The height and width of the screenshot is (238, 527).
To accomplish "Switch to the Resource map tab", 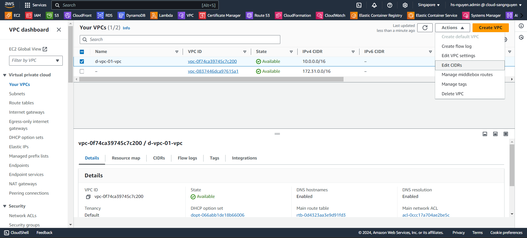I will [x=126, y=158].
